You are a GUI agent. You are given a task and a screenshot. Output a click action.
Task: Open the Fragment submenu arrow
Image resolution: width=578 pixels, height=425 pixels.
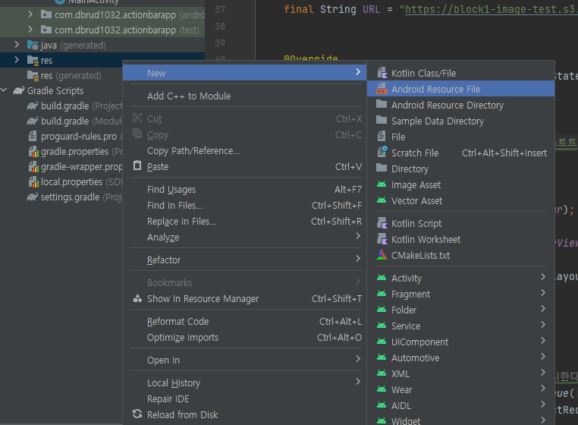coord(543,293)
